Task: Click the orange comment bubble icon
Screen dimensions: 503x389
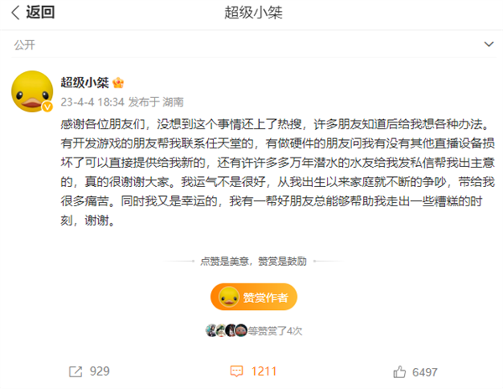Action: [x=236, y=371]
